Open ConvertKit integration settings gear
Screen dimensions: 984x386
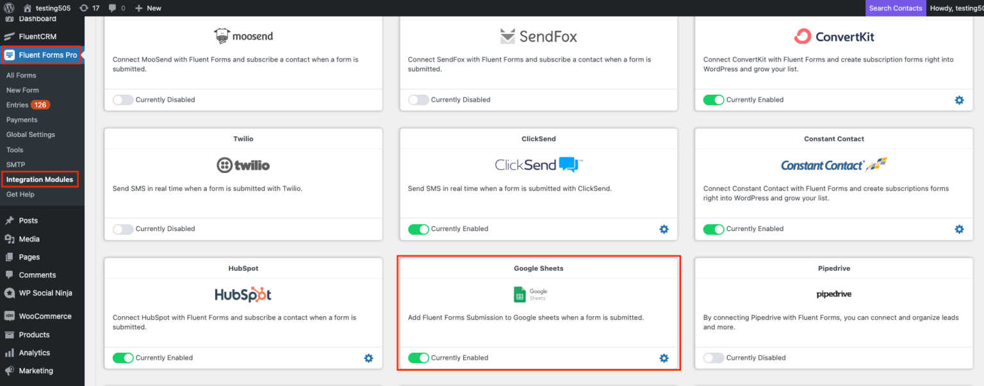click(959, 100)
